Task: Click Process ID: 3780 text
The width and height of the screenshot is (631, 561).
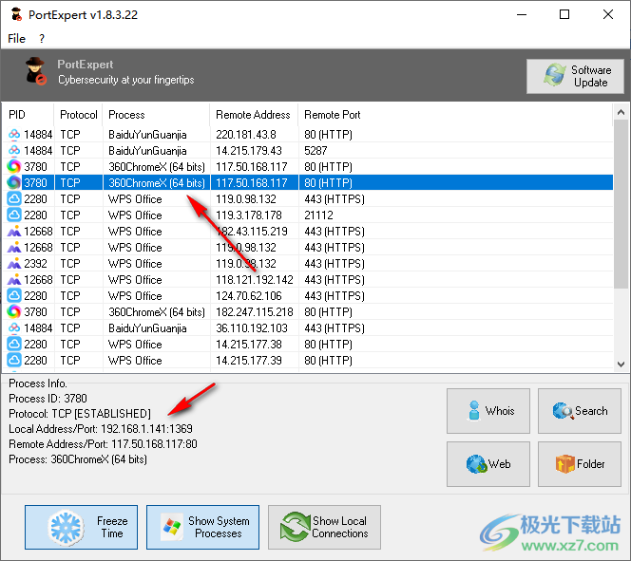Action: pos(48,399)
